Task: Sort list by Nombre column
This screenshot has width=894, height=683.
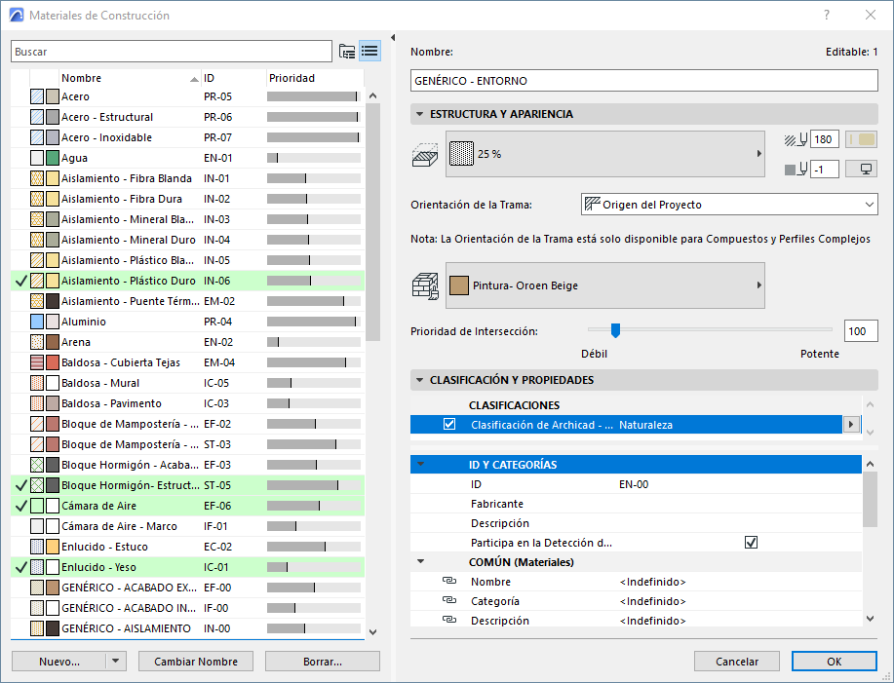Action: pyautogui.click(x=130, y=78)
